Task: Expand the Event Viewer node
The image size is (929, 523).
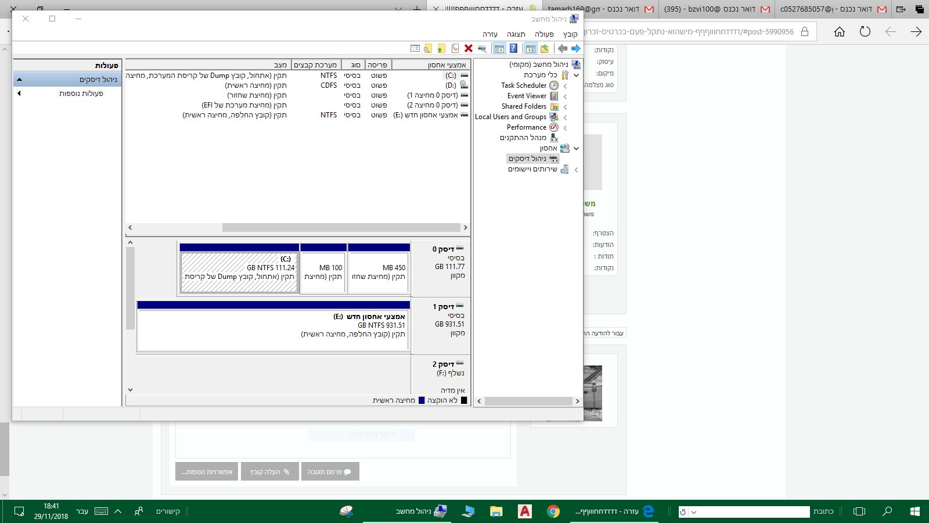Action: [x=566, y=96]
